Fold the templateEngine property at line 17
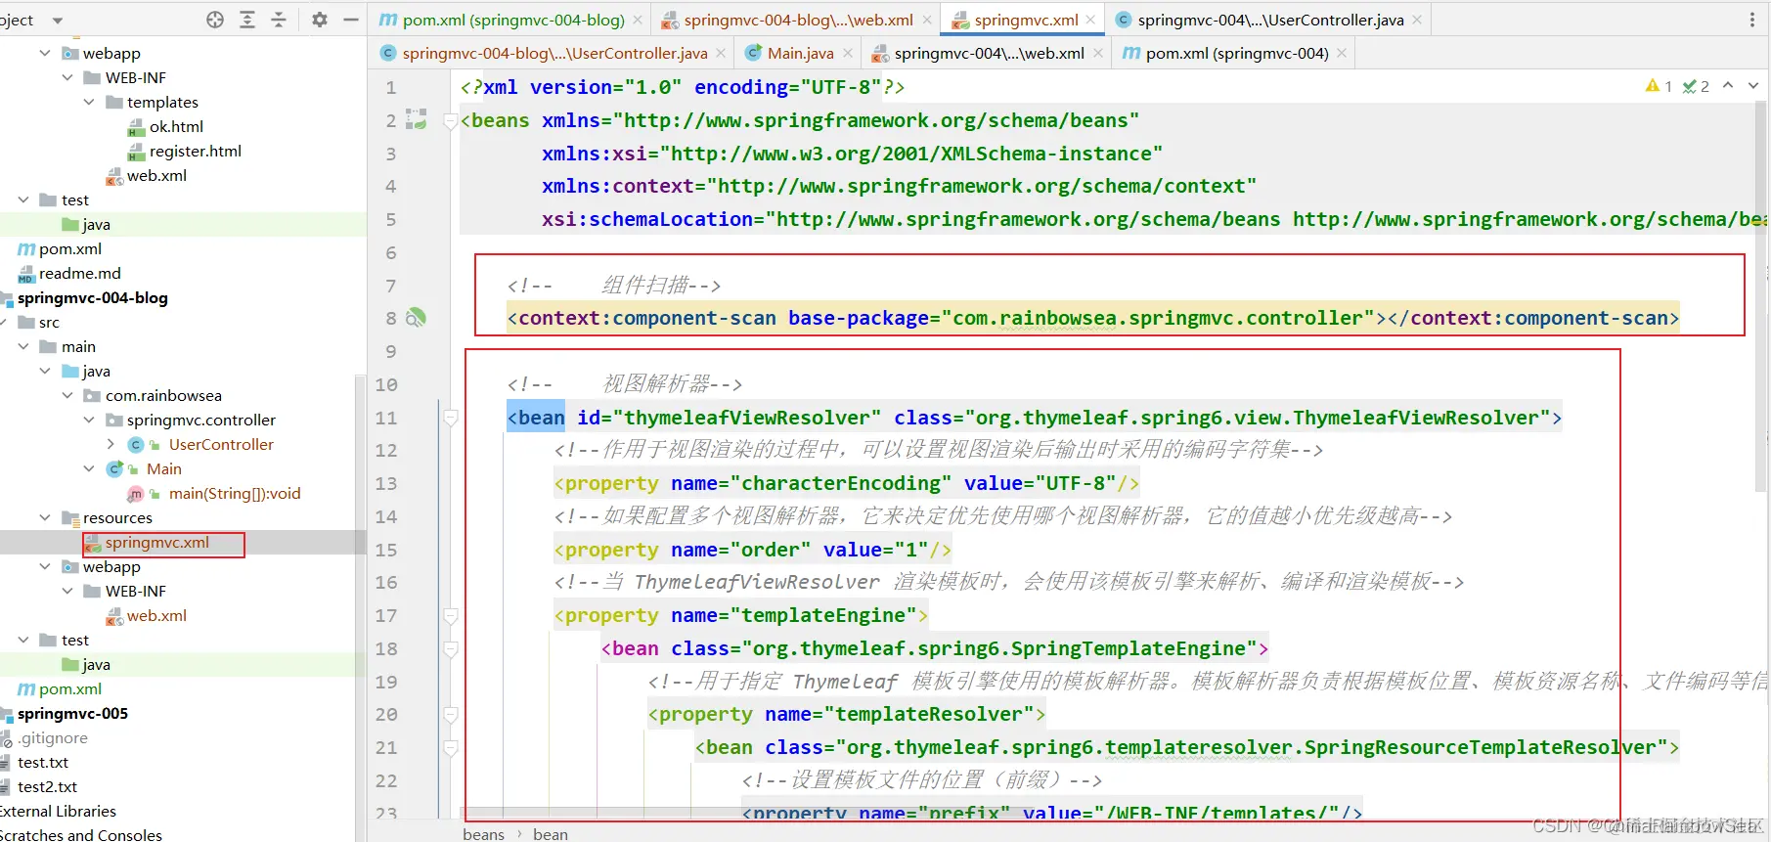The height and width of the screenshot is (842, 1771). click(451, 615)
